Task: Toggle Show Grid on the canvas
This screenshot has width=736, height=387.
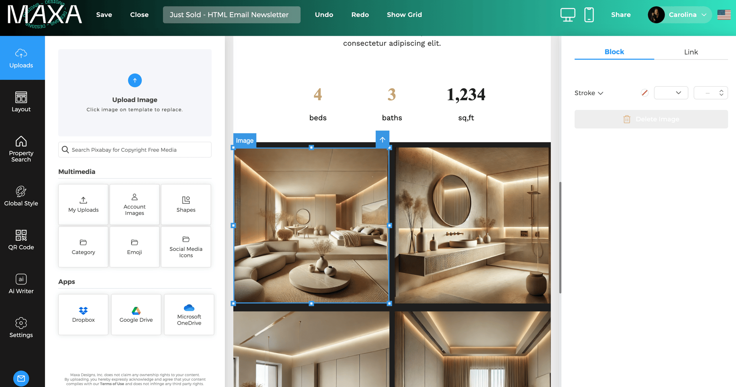Action: coord(404,15)
